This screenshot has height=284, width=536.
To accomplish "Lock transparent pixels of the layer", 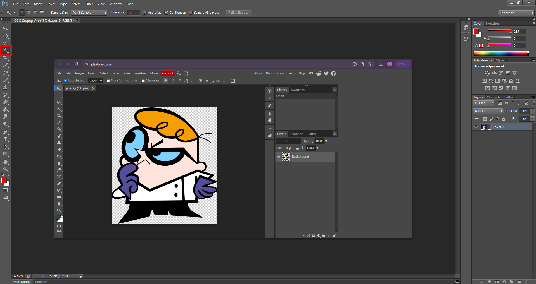I will tap(485, 119).
